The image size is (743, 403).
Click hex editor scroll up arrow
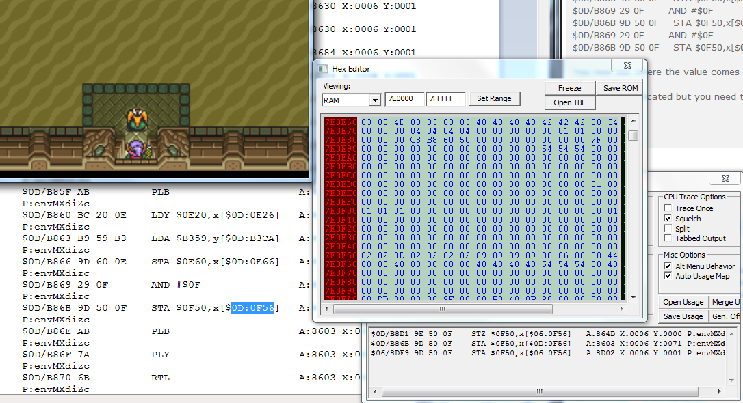tap(634, 121)
